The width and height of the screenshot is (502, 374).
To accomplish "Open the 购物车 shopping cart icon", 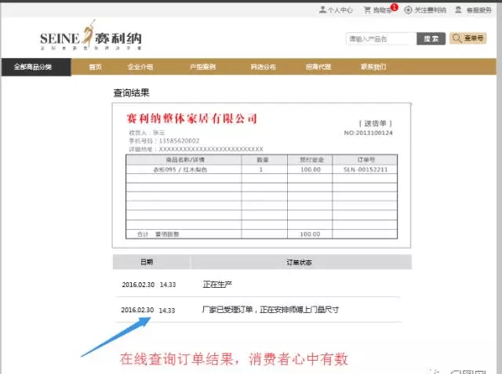I will [x=367, y=10].
